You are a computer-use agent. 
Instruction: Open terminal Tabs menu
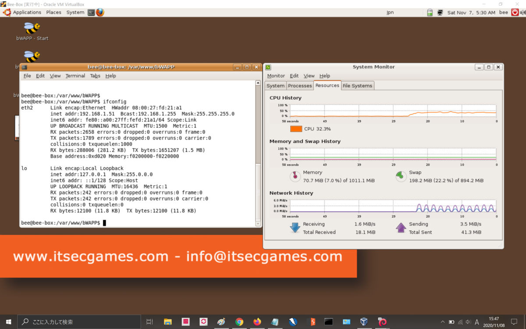(x=95, y=76)
